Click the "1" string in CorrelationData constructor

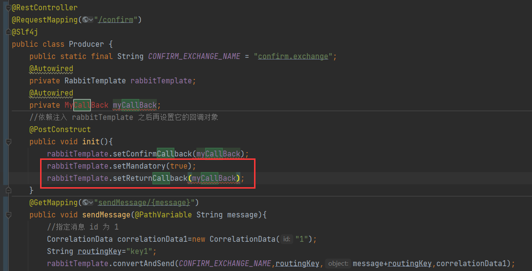[x=302, y=239]
